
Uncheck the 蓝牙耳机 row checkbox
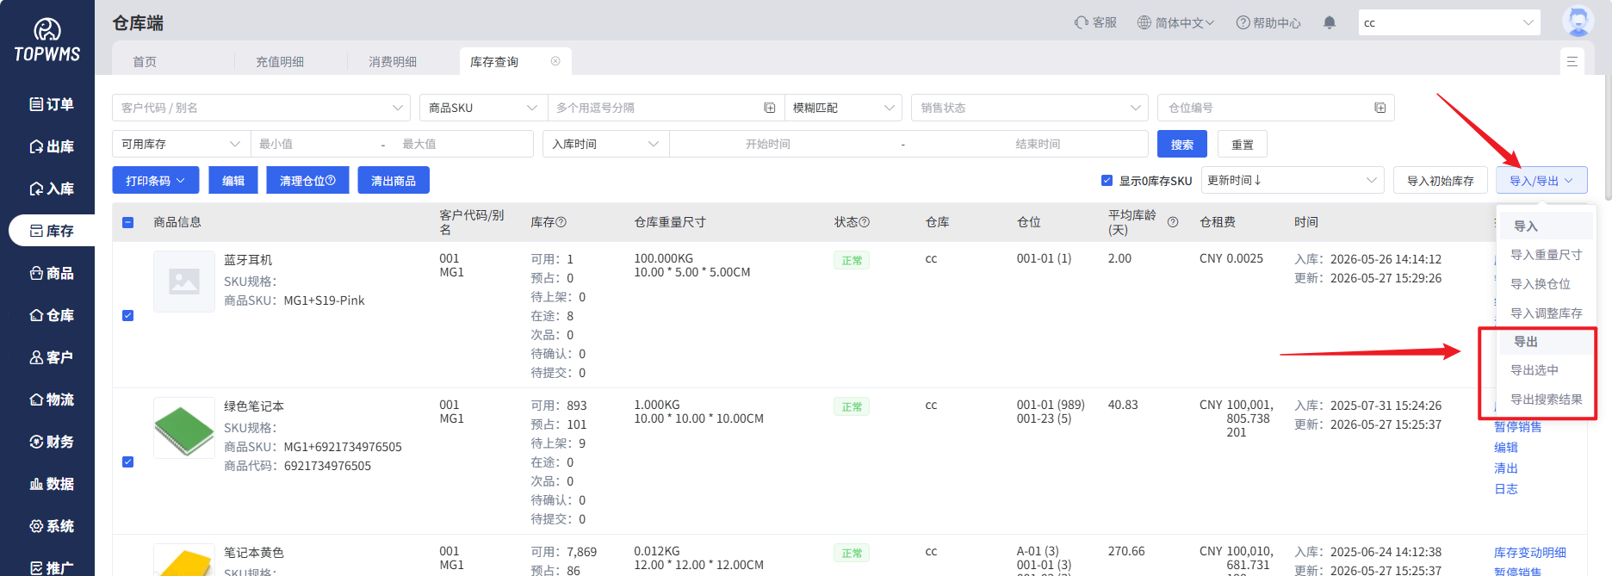click(x=127, y=315)
